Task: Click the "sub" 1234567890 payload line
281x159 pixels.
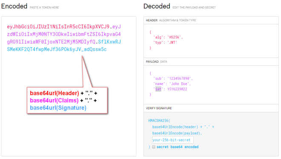Action: click(x=173, y=78)
